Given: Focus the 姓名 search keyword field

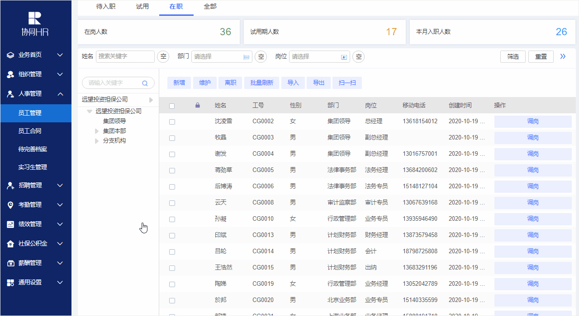Looking at the screenshot, I should [125, 56].
